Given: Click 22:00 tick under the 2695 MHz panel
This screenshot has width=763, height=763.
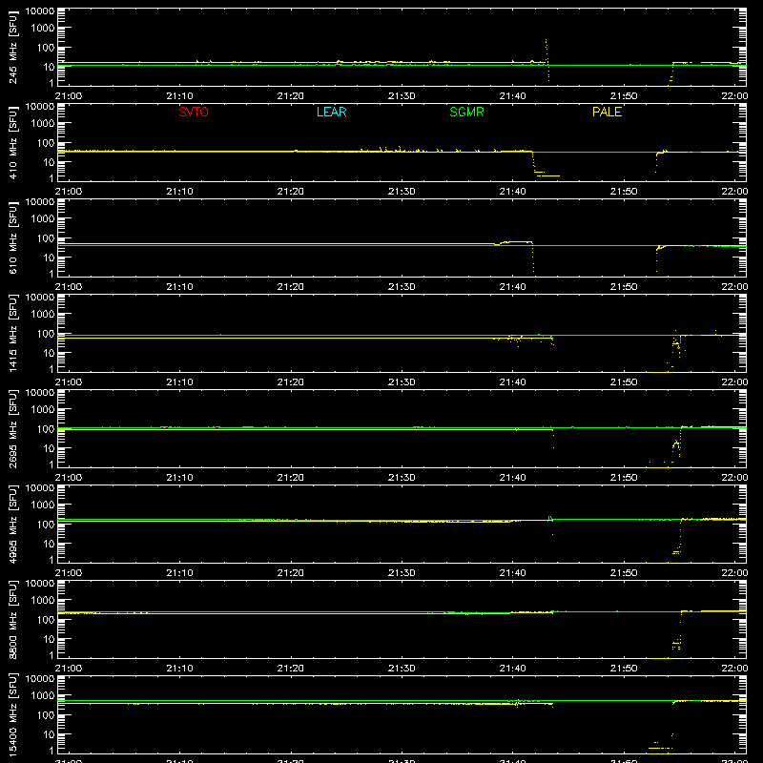Looking at the screenshot, I should [x=734, y=478].
